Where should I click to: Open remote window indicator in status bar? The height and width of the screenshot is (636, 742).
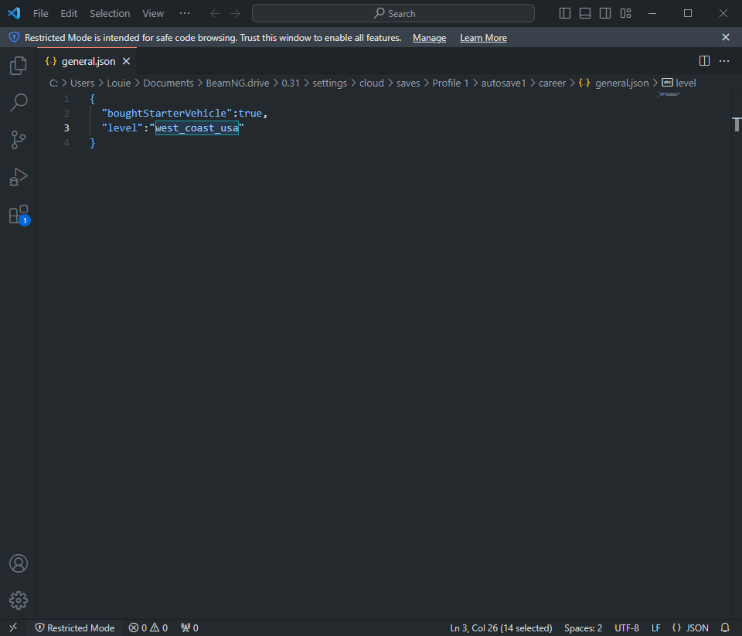[x=13, y=627]
